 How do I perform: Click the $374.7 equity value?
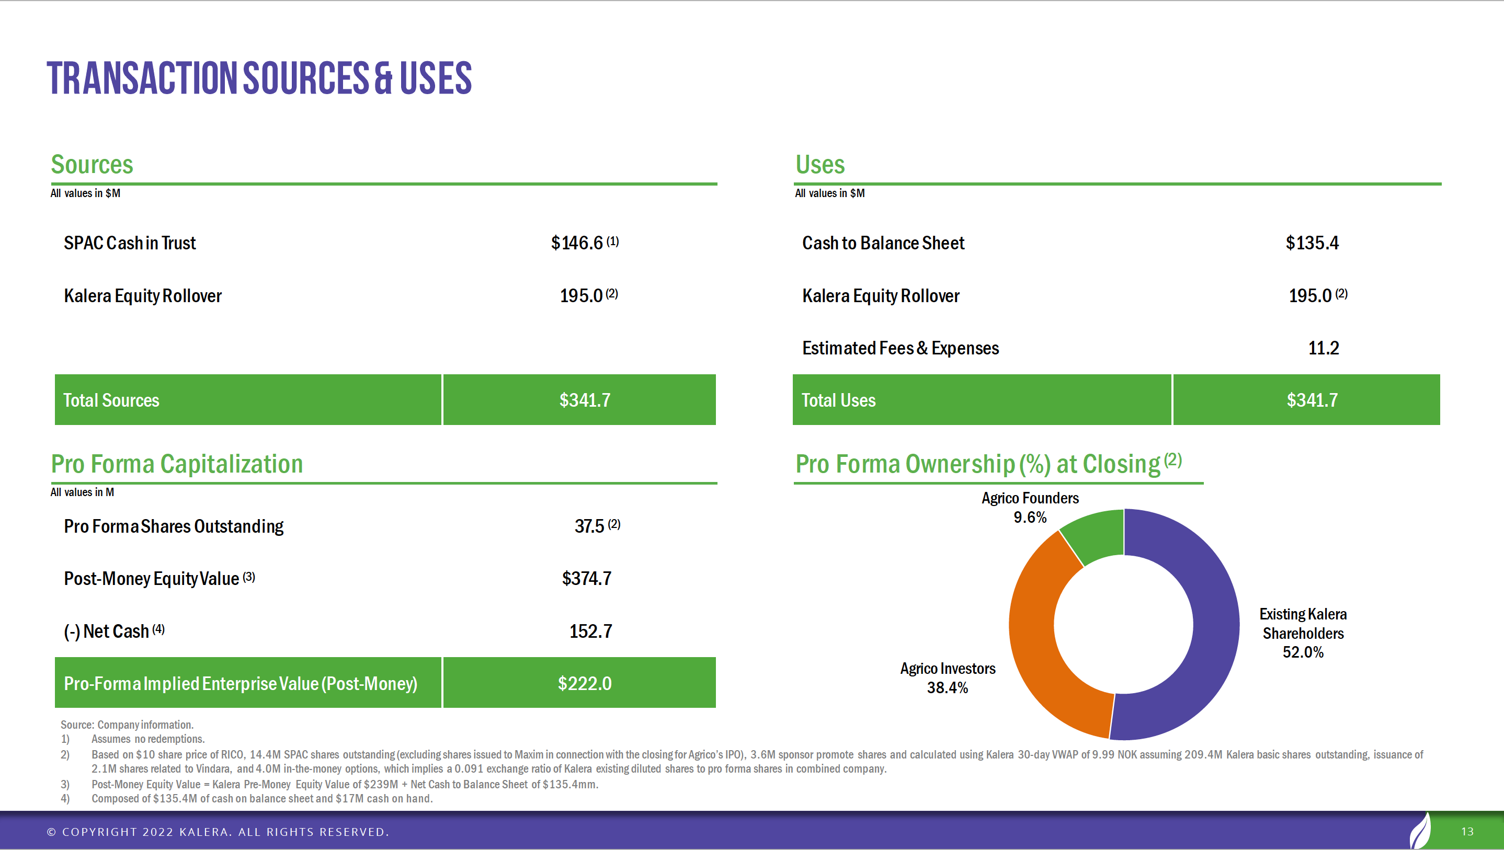587,579
